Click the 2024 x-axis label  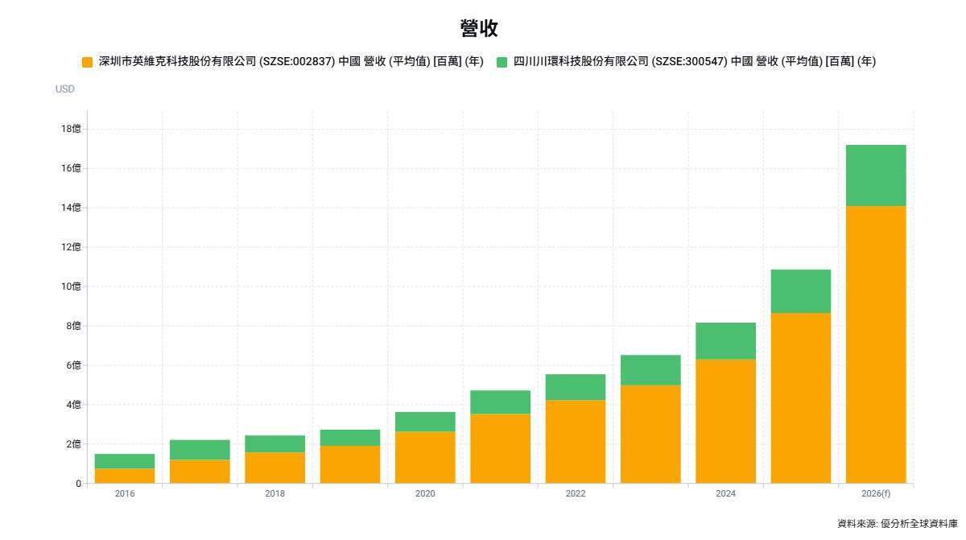click(x=725, y=493)
